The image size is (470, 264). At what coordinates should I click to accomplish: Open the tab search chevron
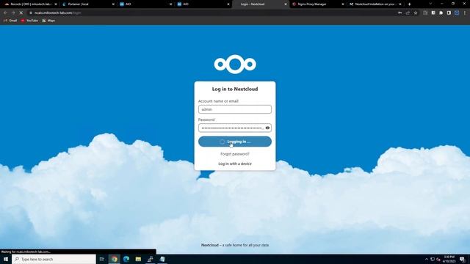430,4
